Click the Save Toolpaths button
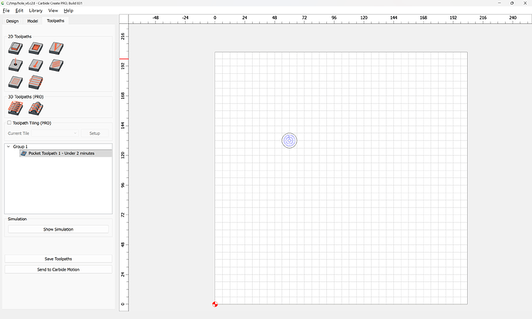The width and height of the screenshot is (532, 319). (59, 259)
